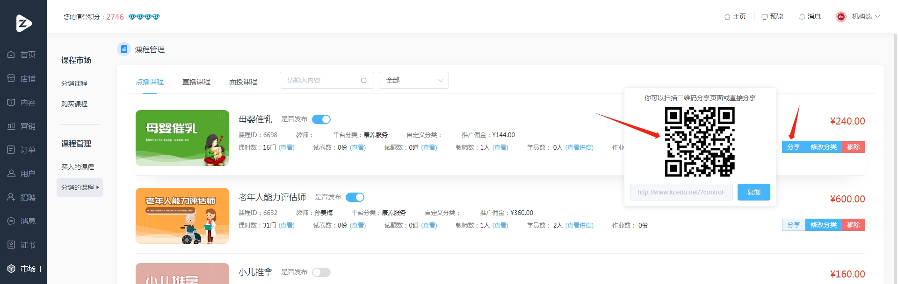Click the Z logo in the sidebar
898x284 pixels.
click(x=24, y=23)
